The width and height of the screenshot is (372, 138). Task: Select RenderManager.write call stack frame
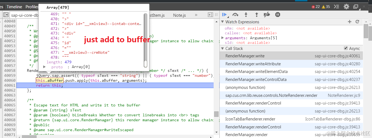291,56
